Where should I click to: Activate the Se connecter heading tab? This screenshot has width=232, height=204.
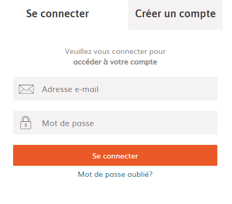click(x=58, y=14)
